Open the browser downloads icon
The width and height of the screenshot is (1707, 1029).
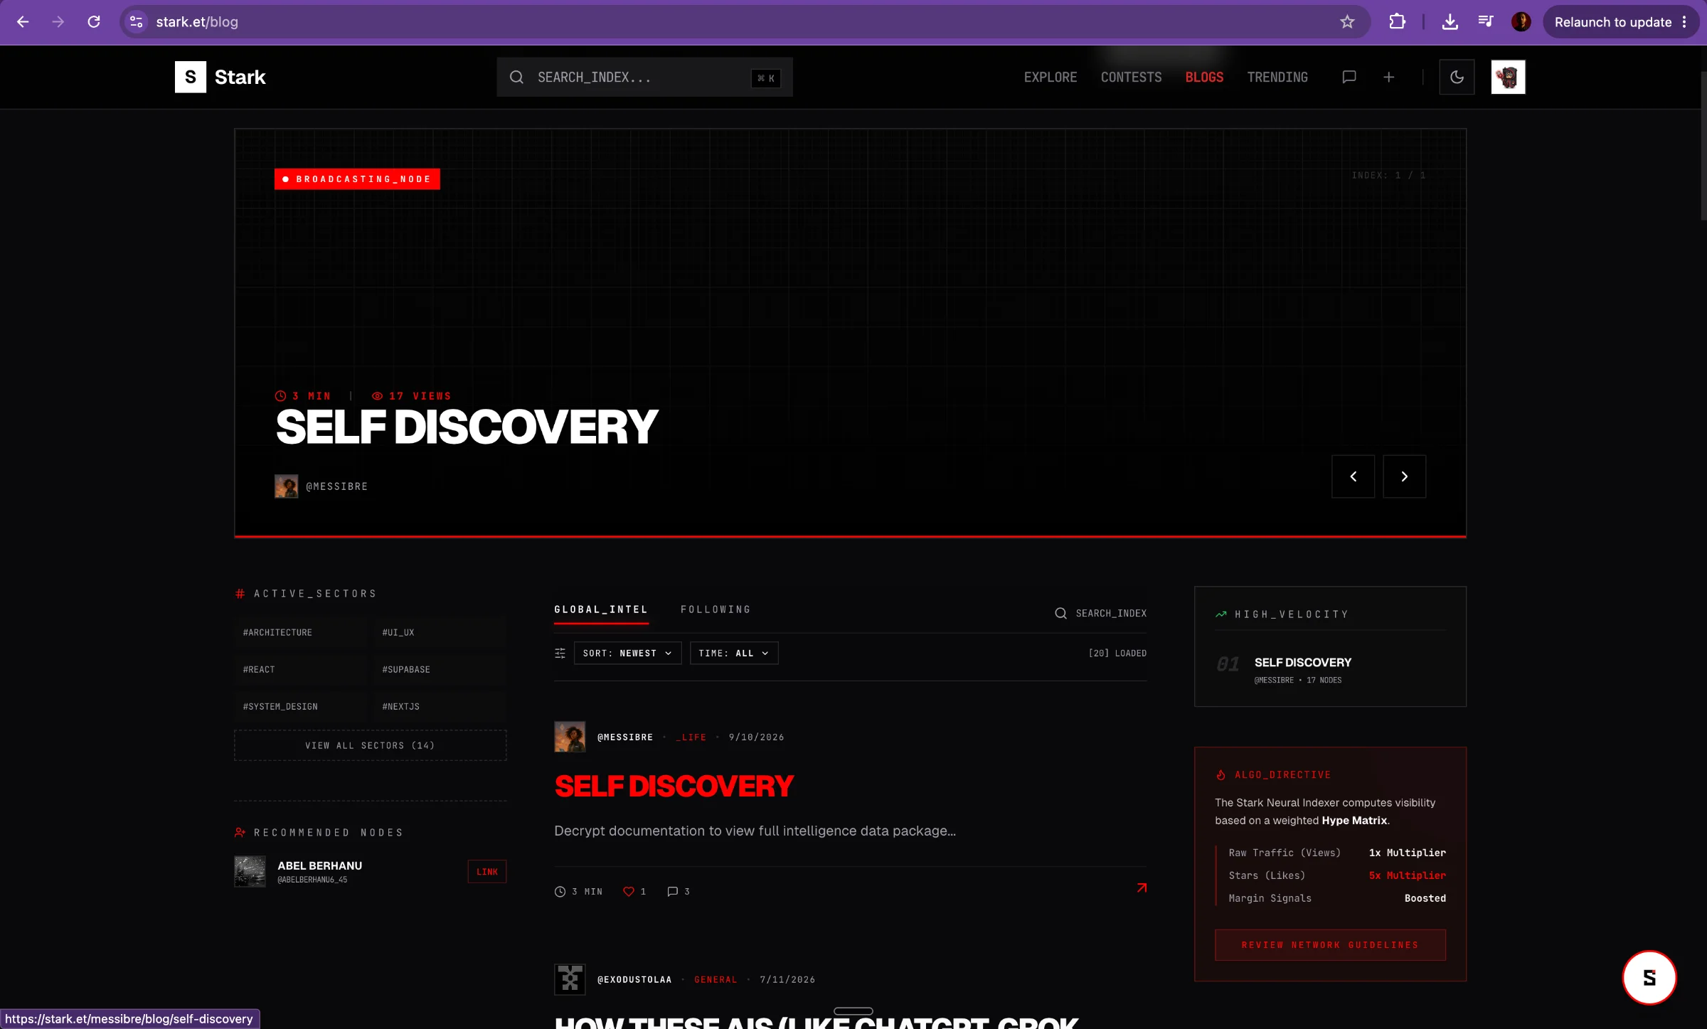pyautogui.click(x=1450, y=22)
